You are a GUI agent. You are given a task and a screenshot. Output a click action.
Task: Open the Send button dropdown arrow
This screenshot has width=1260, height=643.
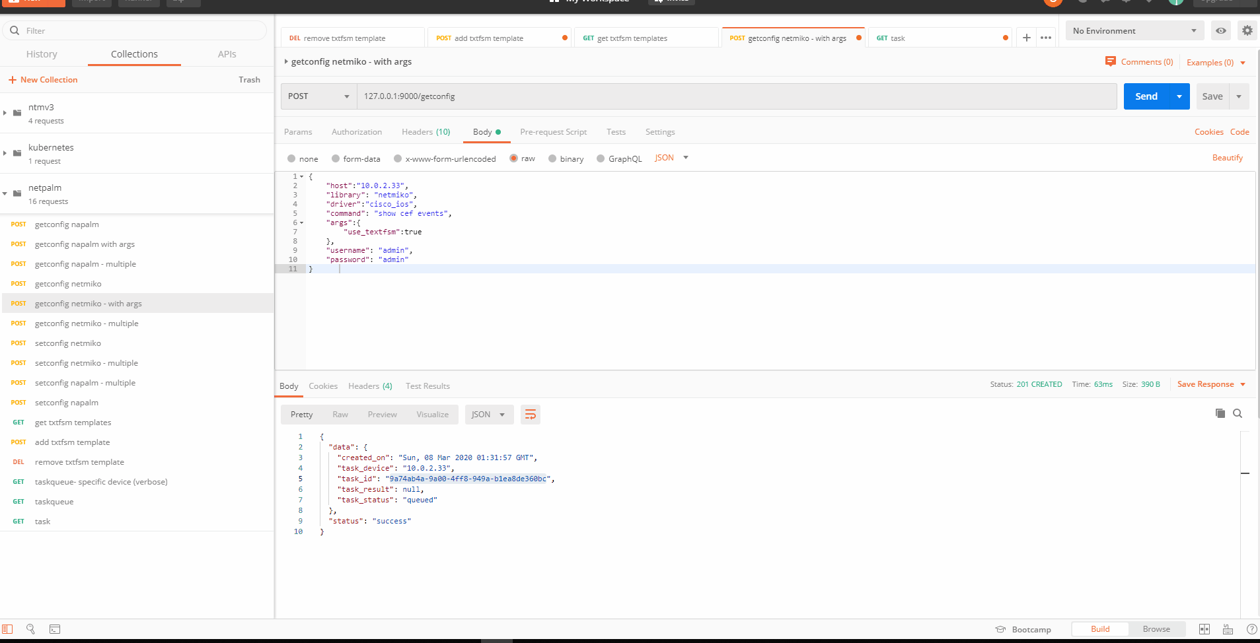click(x=1179, y=96)
